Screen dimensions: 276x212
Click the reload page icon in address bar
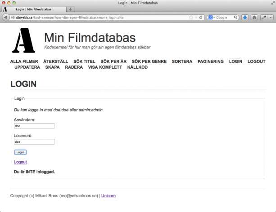[x=200, y=18]
